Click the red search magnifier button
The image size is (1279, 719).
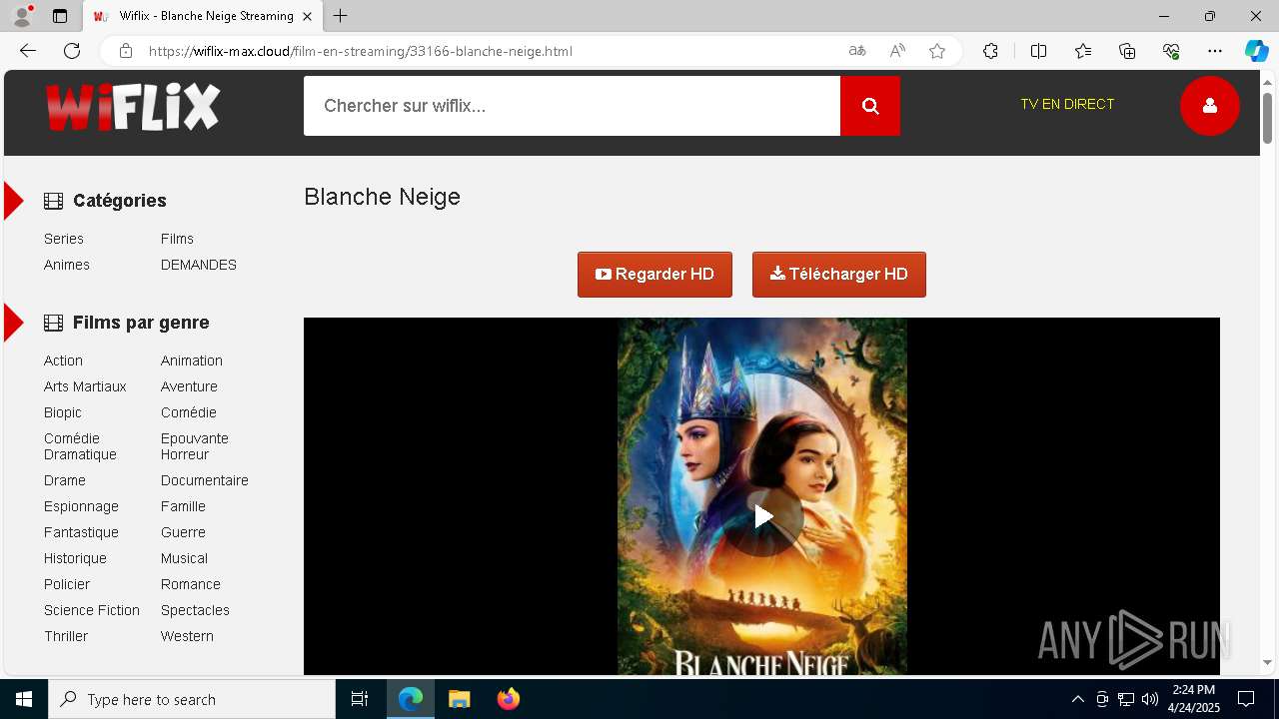[x=870, y=106]
